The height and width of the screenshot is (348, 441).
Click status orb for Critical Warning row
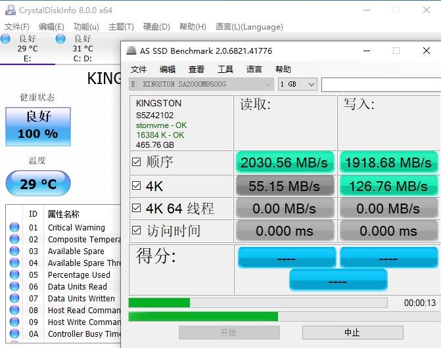pos(14,227)
